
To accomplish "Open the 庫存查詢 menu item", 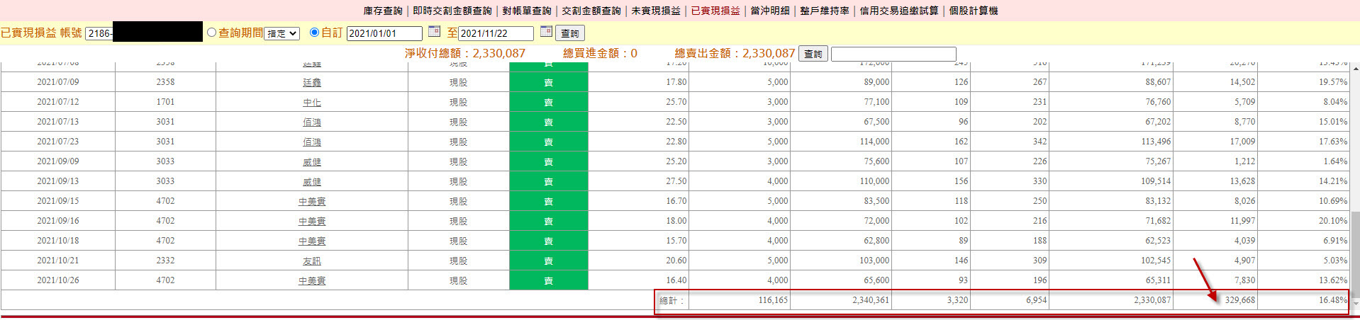I will (383, 11).
